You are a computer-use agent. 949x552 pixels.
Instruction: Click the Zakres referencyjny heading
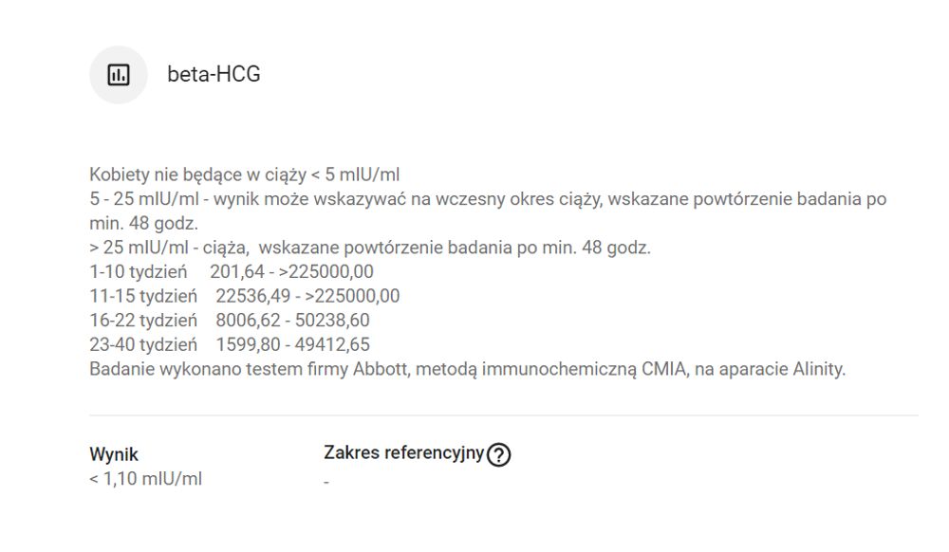pos(403,452)
